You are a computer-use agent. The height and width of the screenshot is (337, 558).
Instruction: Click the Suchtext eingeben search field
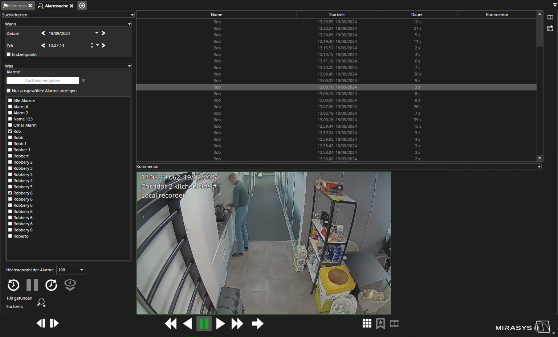click(43, 81)
